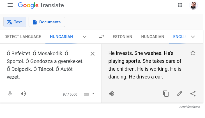Open the Google apps grid

tap(180, 5)
